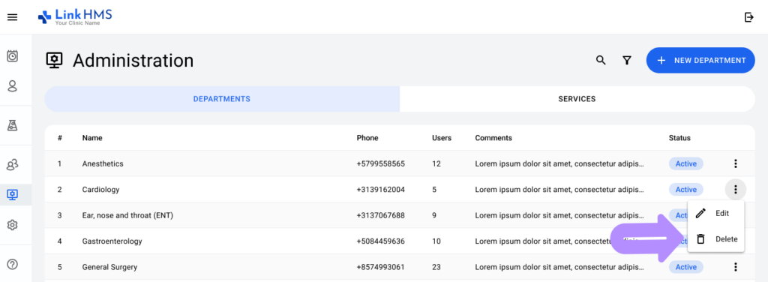Select the administration monitor sidebar icon
The image size is (768, 282).
coord(12,195)
